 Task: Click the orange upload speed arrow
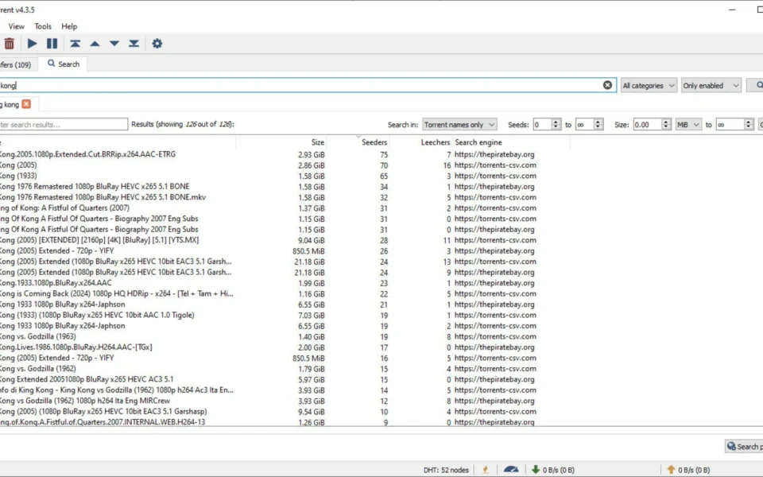click(671, 470)
